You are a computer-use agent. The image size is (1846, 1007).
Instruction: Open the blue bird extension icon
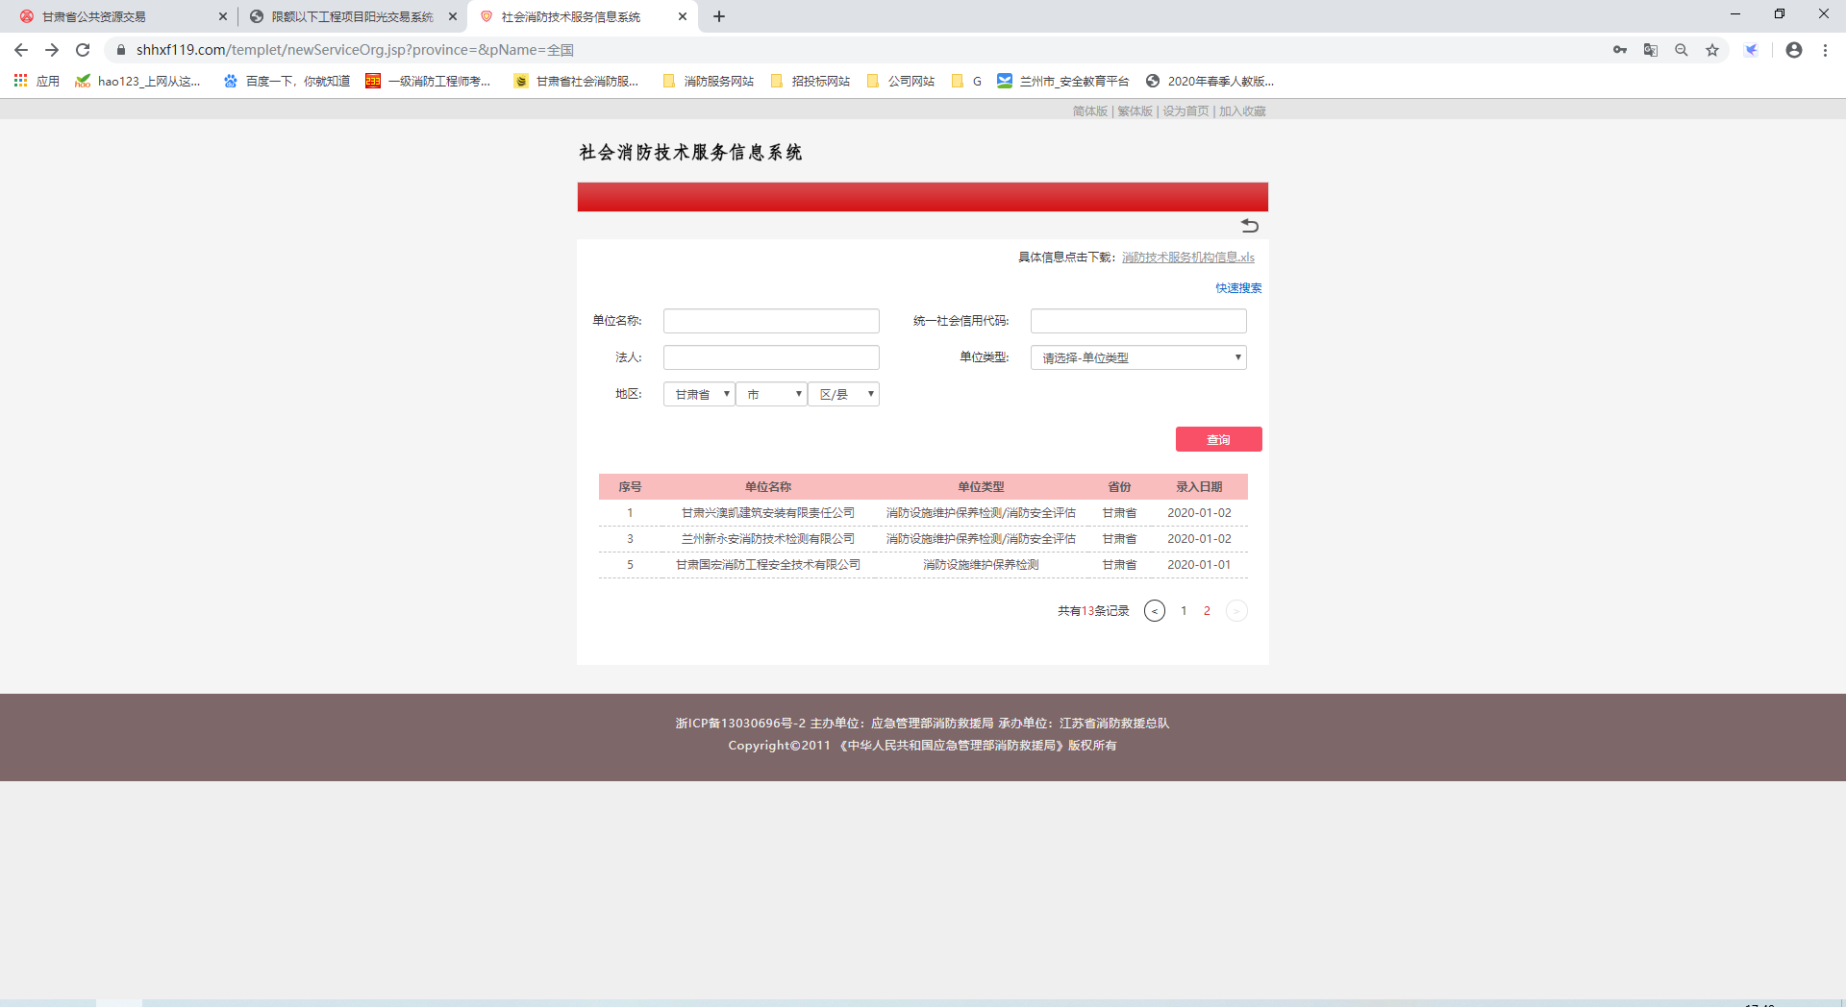click(x=1752, y=50)
